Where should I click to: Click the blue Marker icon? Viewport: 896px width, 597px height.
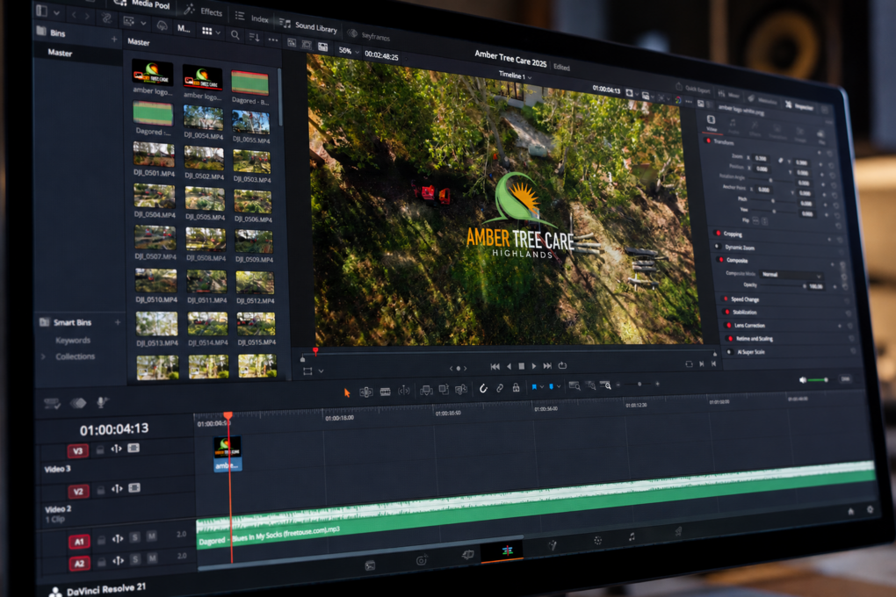click(x=551, y=387)
